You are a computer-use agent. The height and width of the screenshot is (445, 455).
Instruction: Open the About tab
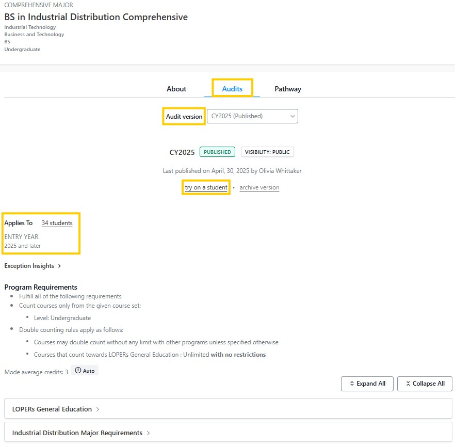click(176, 89)
